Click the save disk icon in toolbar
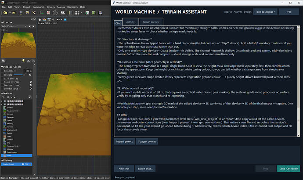 pyautogui.click(x=27, y=13)
